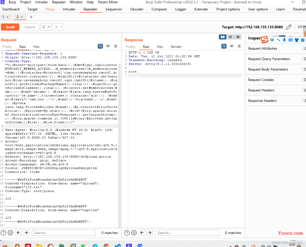Click the Burp Suite logo icon

[3, 2]
